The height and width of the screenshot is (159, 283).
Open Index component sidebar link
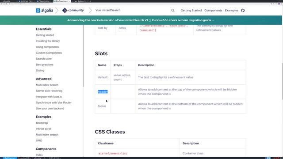coord(39,155)
